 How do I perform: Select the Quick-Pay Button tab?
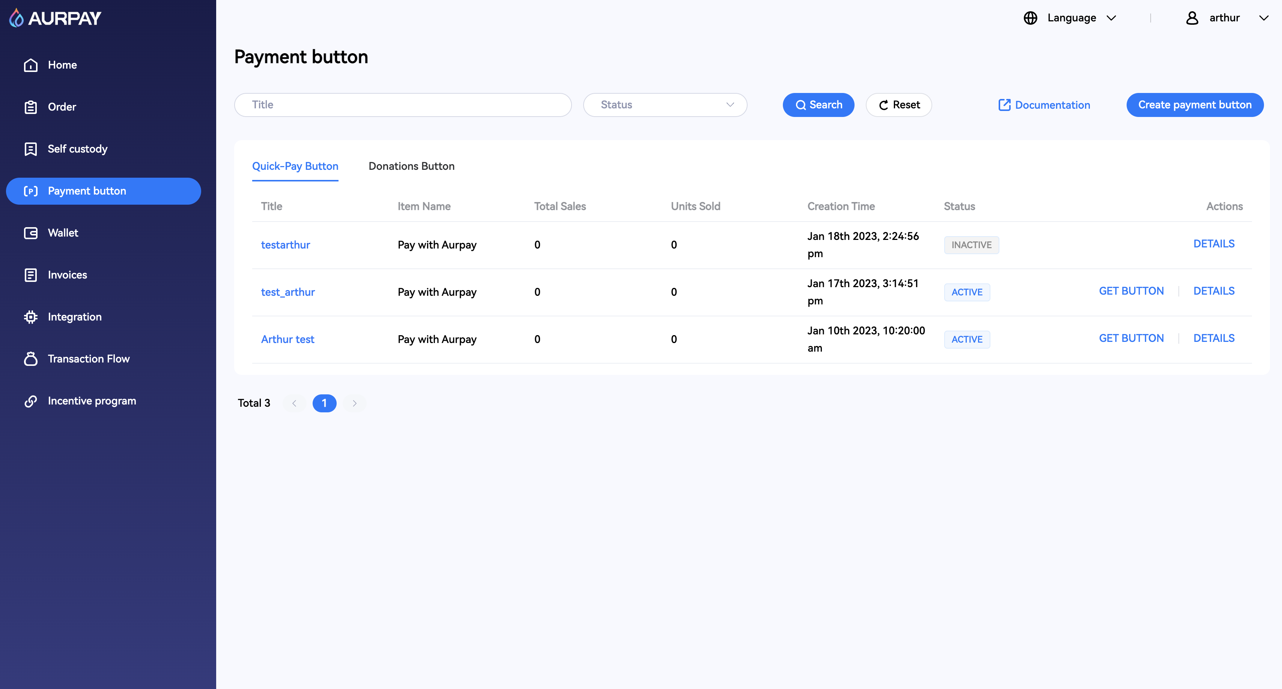pyautogui.click(x=295, y=166)
